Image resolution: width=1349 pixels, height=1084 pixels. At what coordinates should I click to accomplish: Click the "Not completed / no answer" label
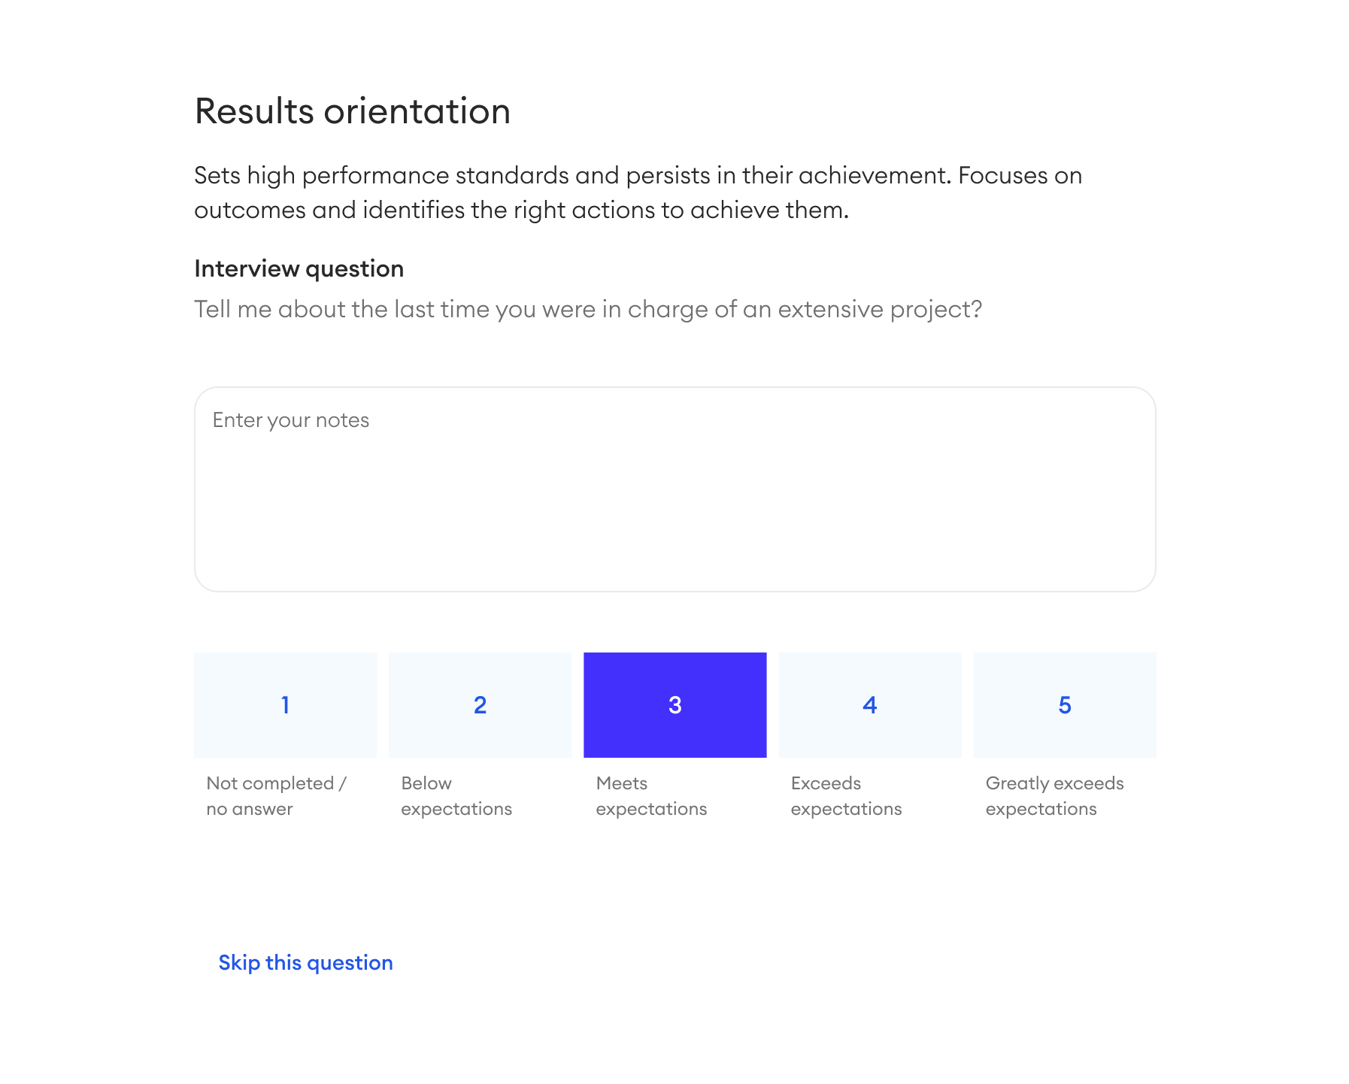coord(276,795)
